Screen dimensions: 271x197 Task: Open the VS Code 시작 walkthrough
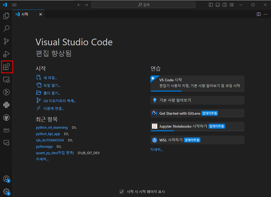pyautogui.click(x=197, y=83)
